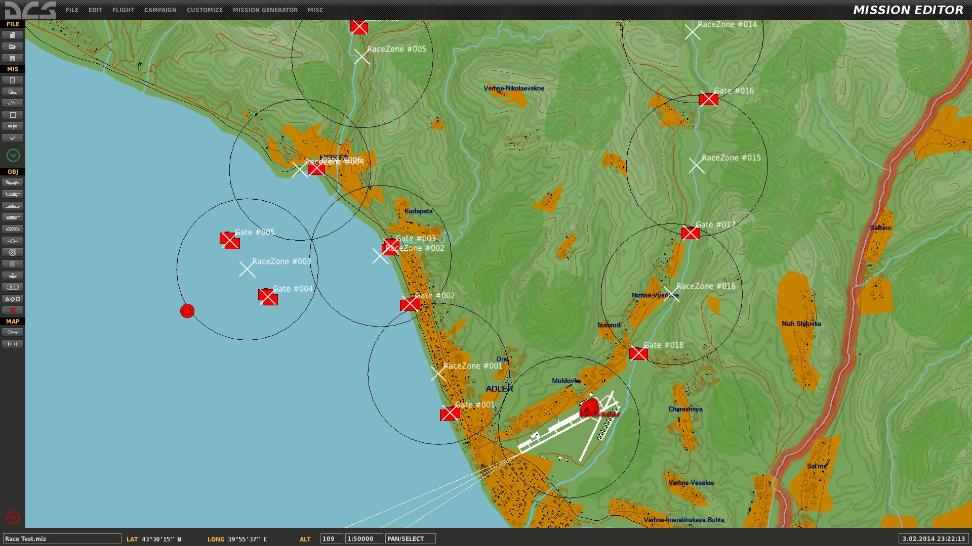
Task: Select the initial point line-circle tool
Action: (x=13, y=241)
